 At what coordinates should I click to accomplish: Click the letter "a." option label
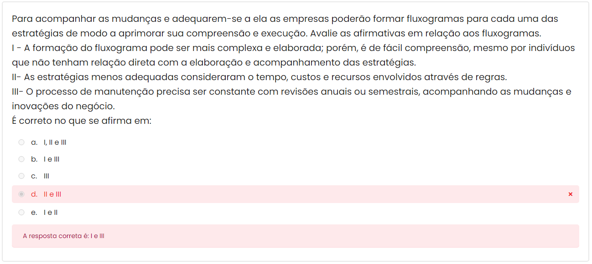pyautogui.click(x=34, y=142)
